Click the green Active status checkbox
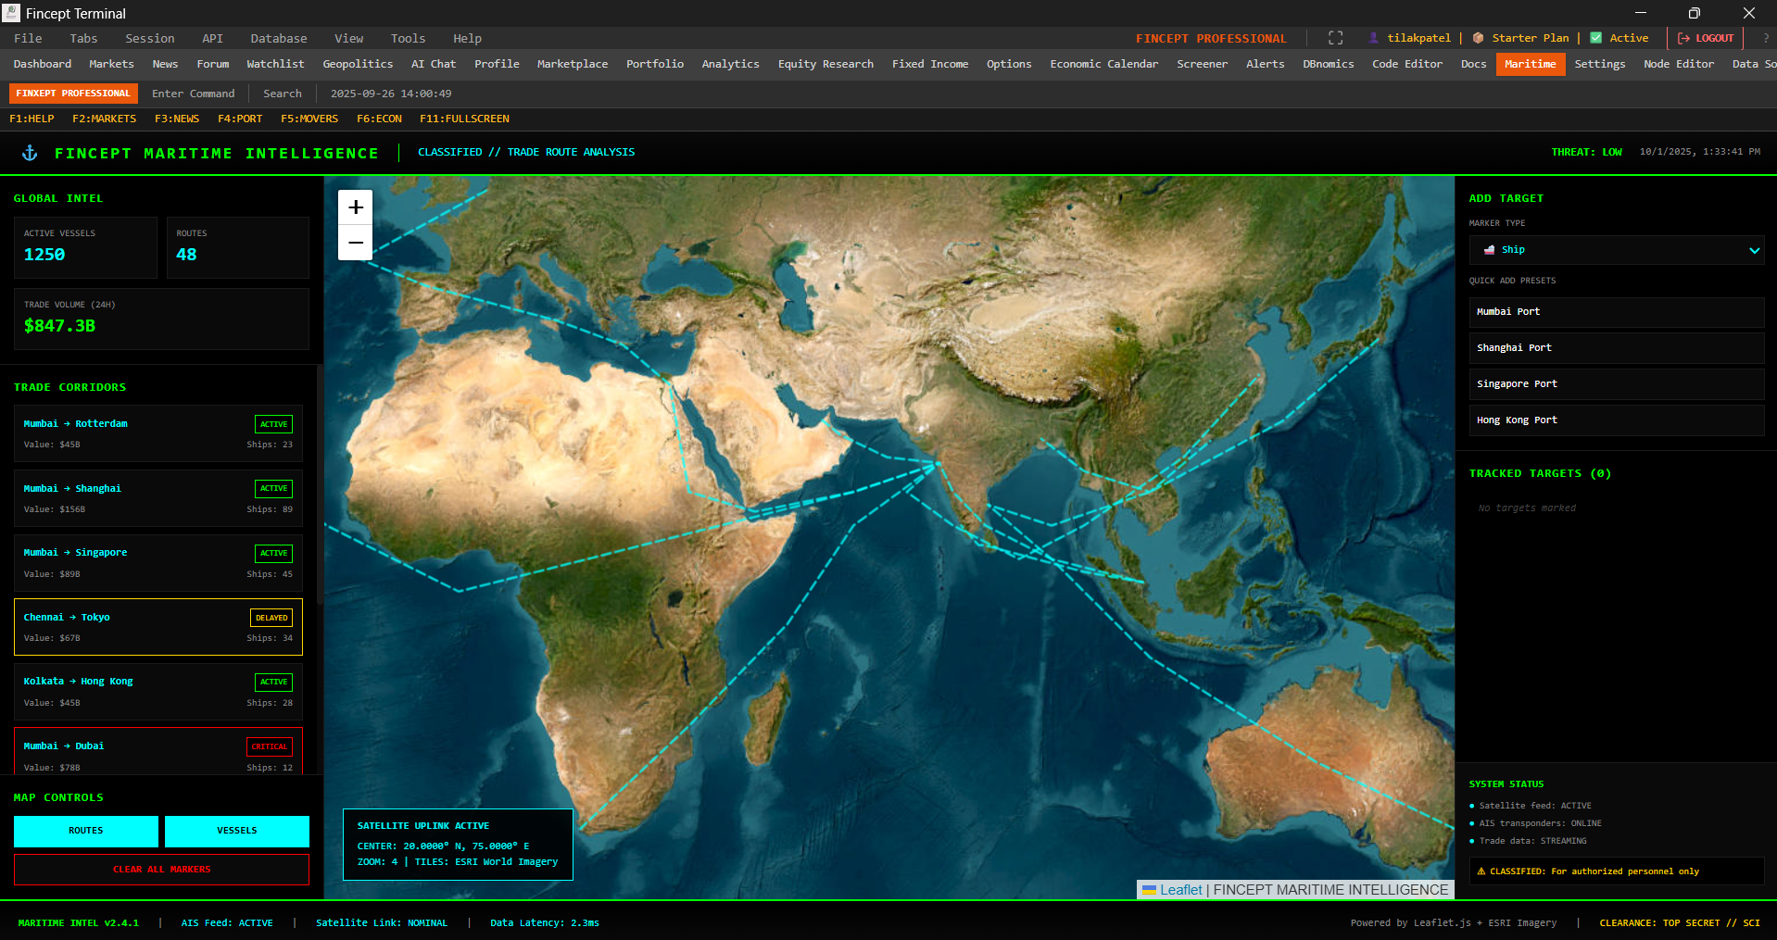 (1595, 38)
